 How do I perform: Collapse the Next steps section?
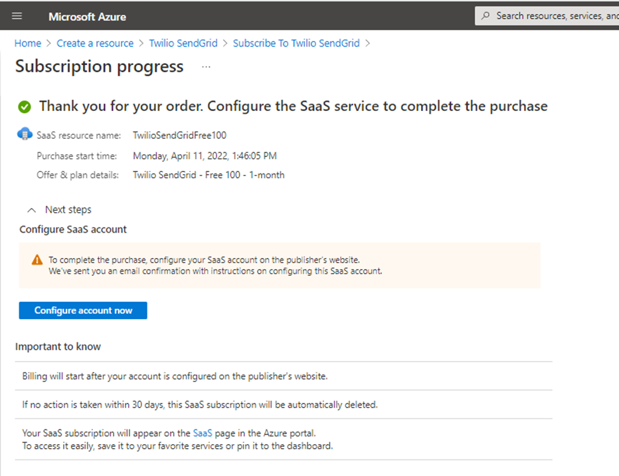32,210
